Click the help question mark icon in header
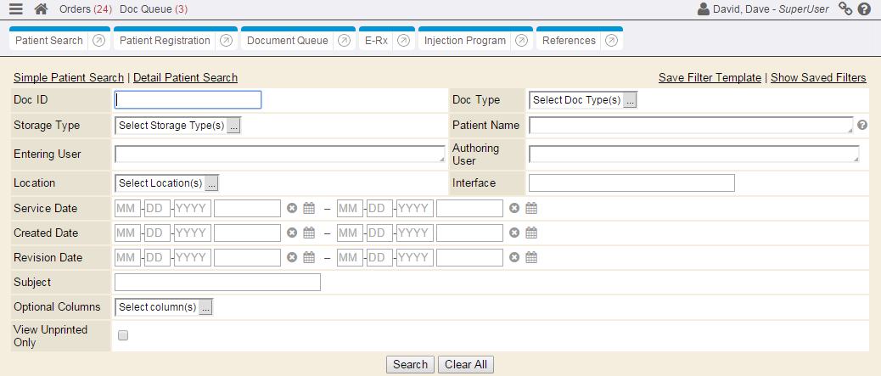This screenshot has width=881, height=376. pos(865,9)
